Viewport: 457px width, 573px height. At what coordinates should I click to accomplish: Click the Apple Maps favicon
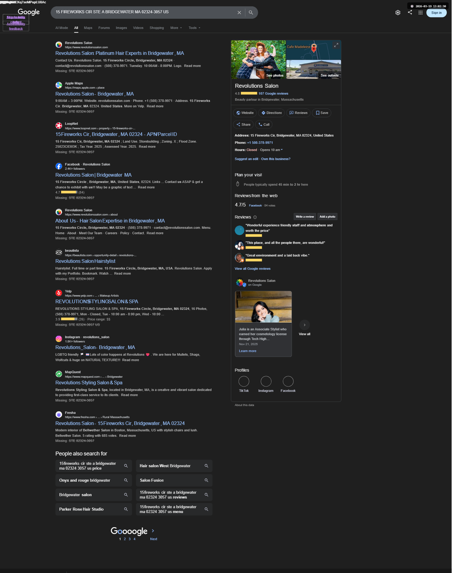point(59,85)
